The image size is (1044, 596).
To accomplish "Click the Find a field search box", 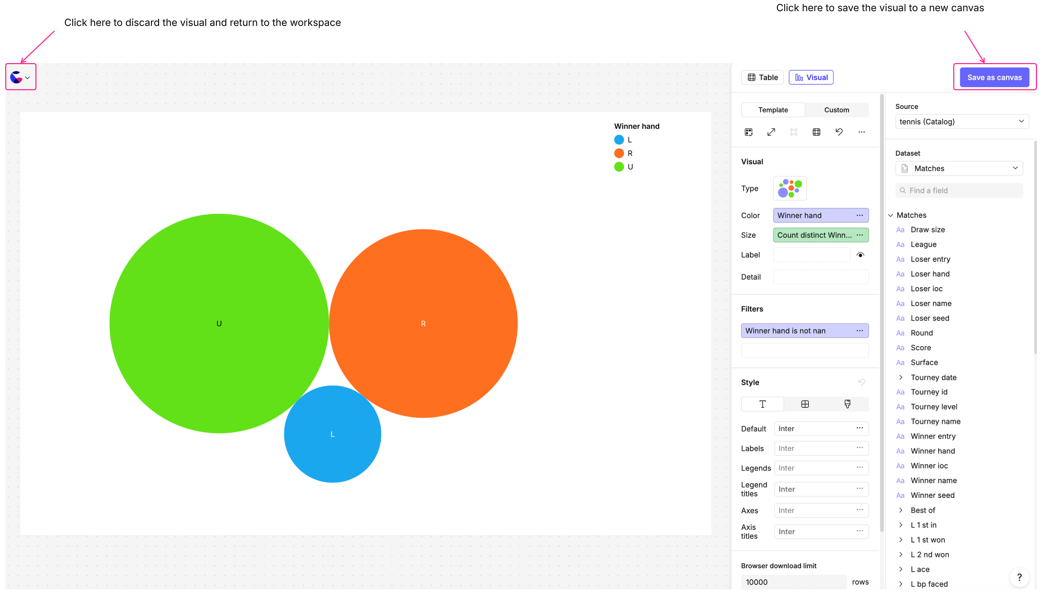I will (959, 190).
